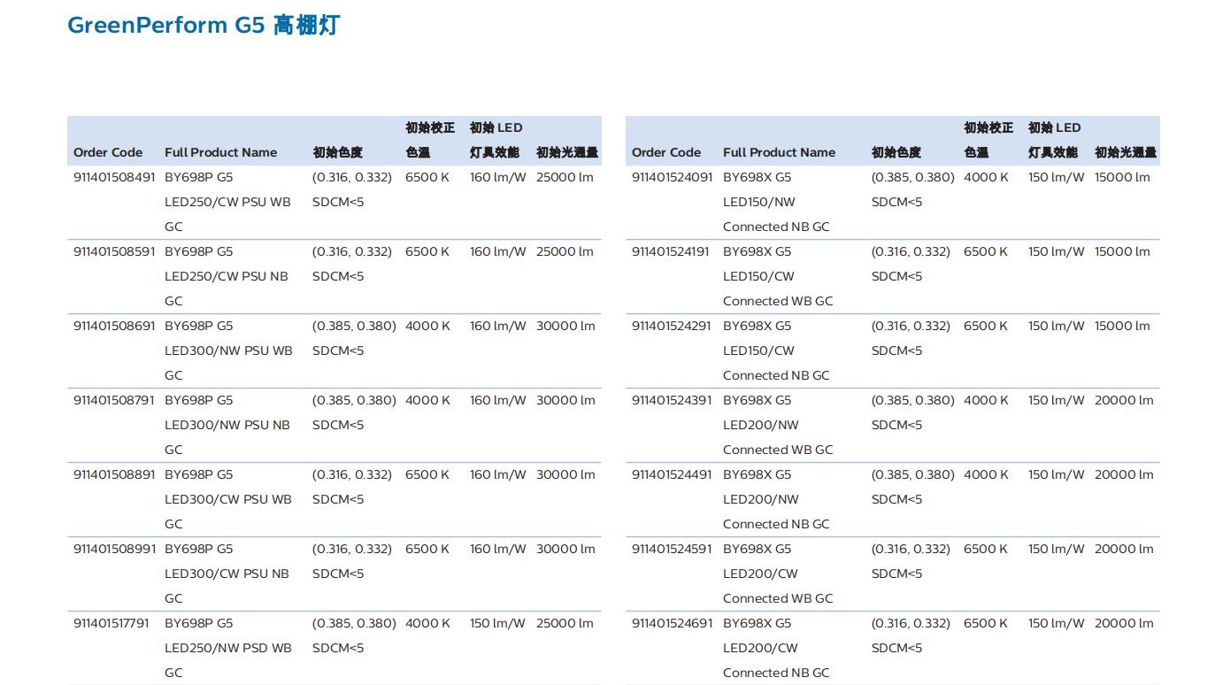1223x685 pixels.
Task: Click 15000 lm in row 911401524291
Action: click(x=1122, y=326)
